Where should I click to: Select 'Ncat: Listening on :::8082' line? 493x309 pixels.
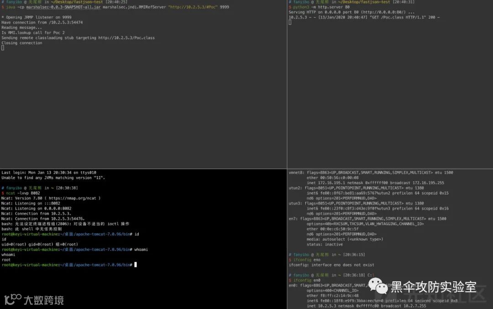(x=31, y=203)
